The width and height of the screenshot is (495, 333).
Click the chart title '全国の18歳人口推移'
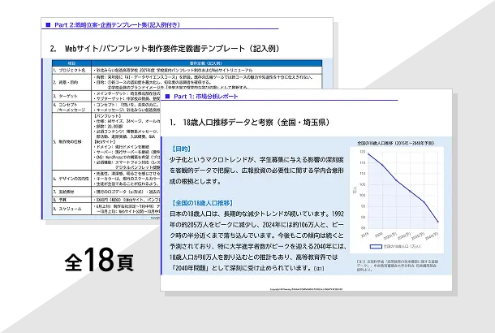point(396,143)
